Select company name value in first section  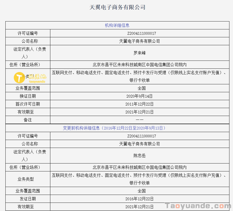tap(139, 41)
